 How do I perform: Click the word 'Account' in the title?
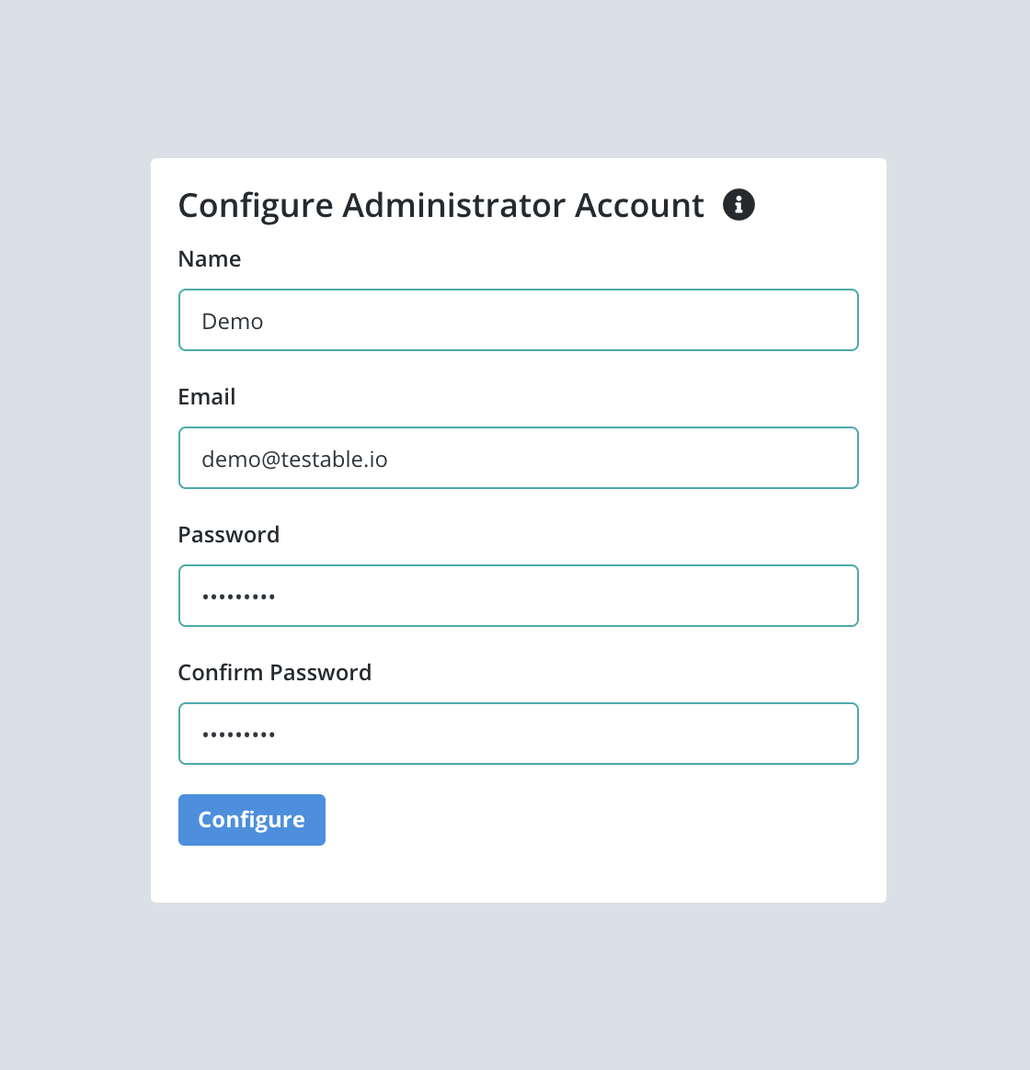(639, 205)
